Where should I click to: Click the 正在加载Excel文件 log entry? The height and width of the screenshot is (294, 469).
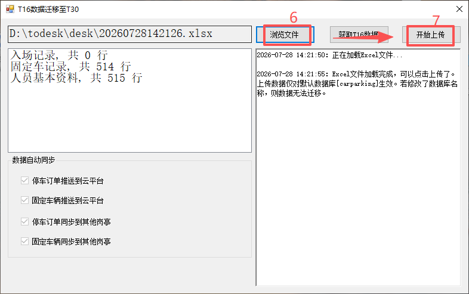(x=329, y=55)
